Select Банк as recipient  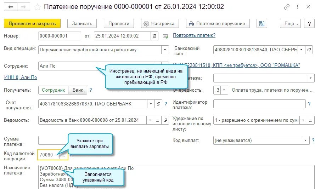pos(78,90)
